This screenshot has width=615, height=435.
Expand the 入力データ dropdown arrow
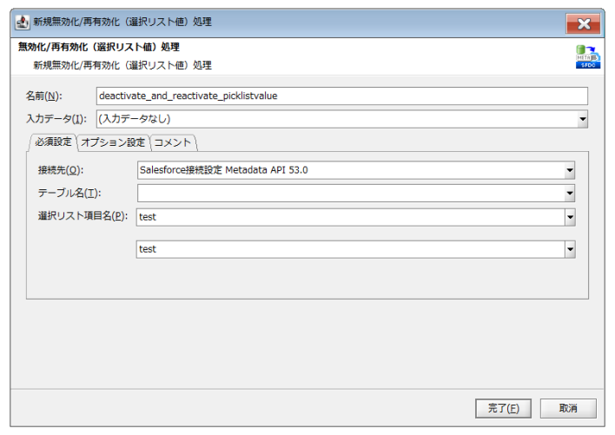(582, 119)
